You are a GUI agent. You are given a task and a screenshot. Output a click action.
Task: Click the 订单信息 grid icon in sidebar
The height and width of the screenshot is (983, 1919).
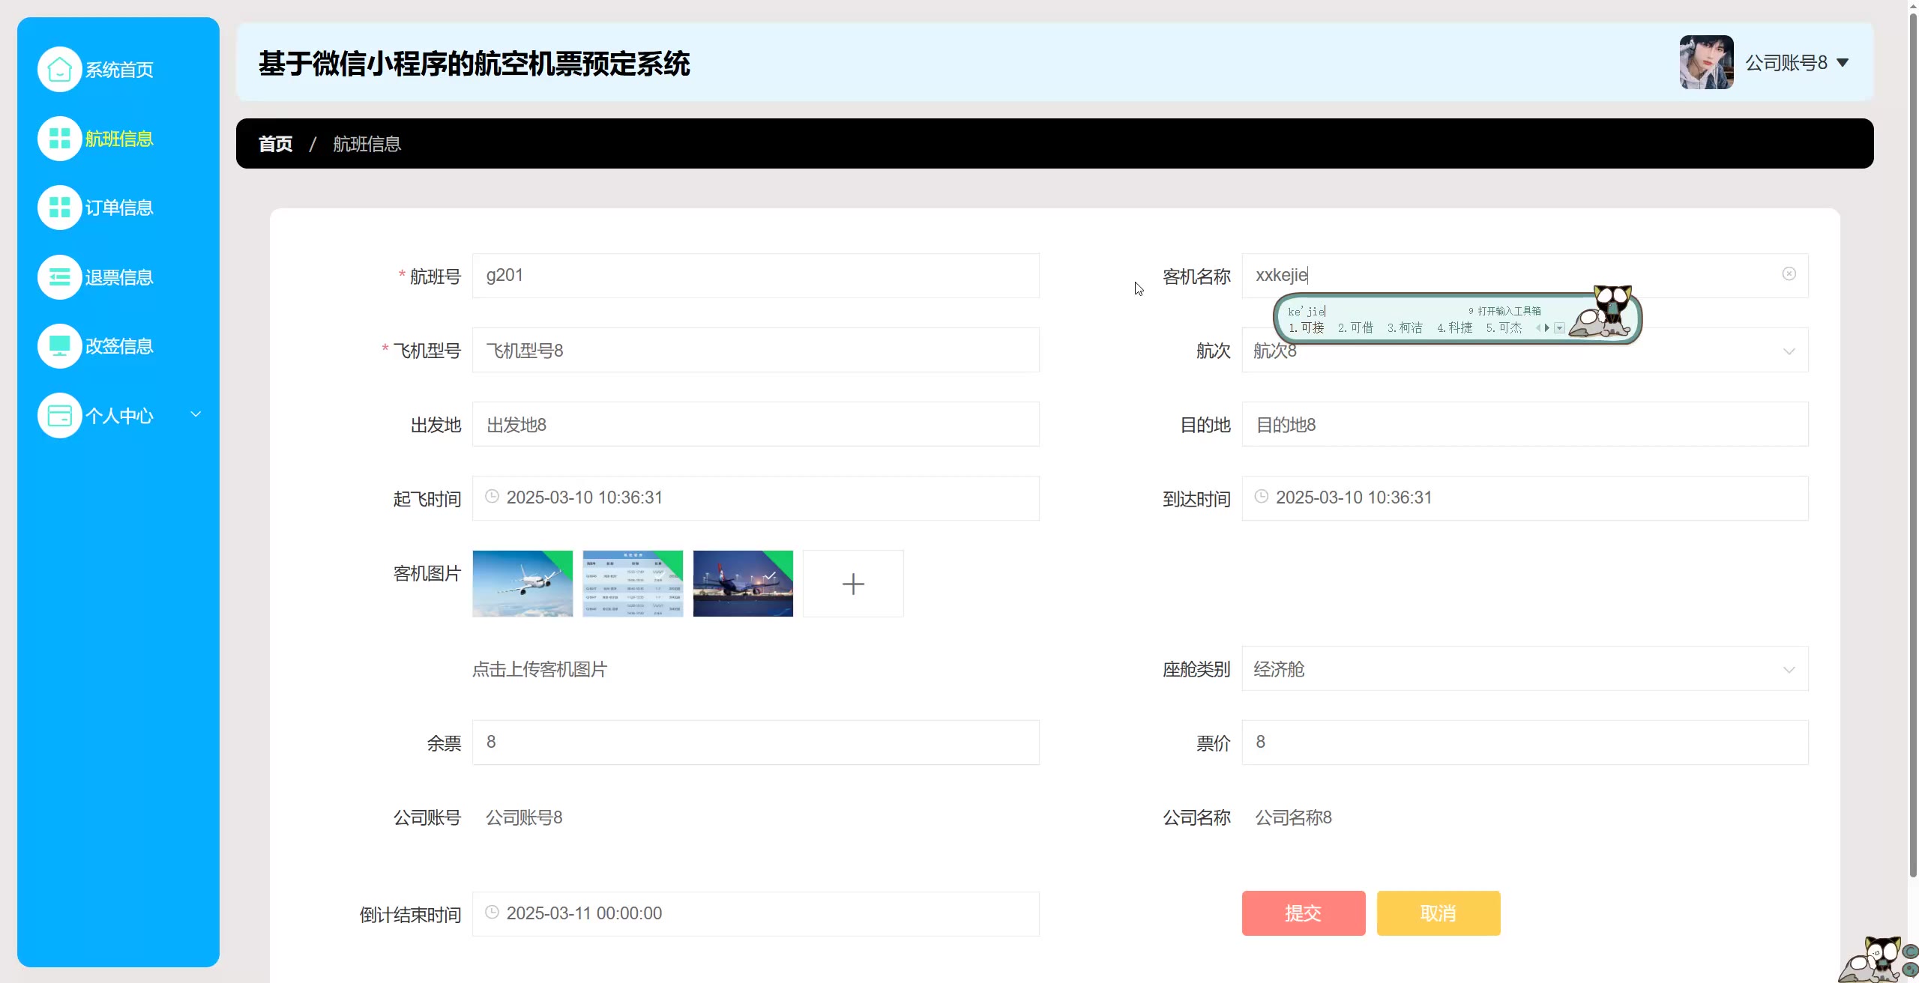tap(59, 208)
